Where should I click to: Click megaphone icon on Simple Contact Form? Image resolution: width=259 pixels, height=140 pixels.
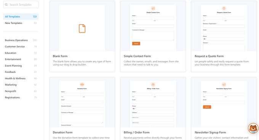pos(153,8)
